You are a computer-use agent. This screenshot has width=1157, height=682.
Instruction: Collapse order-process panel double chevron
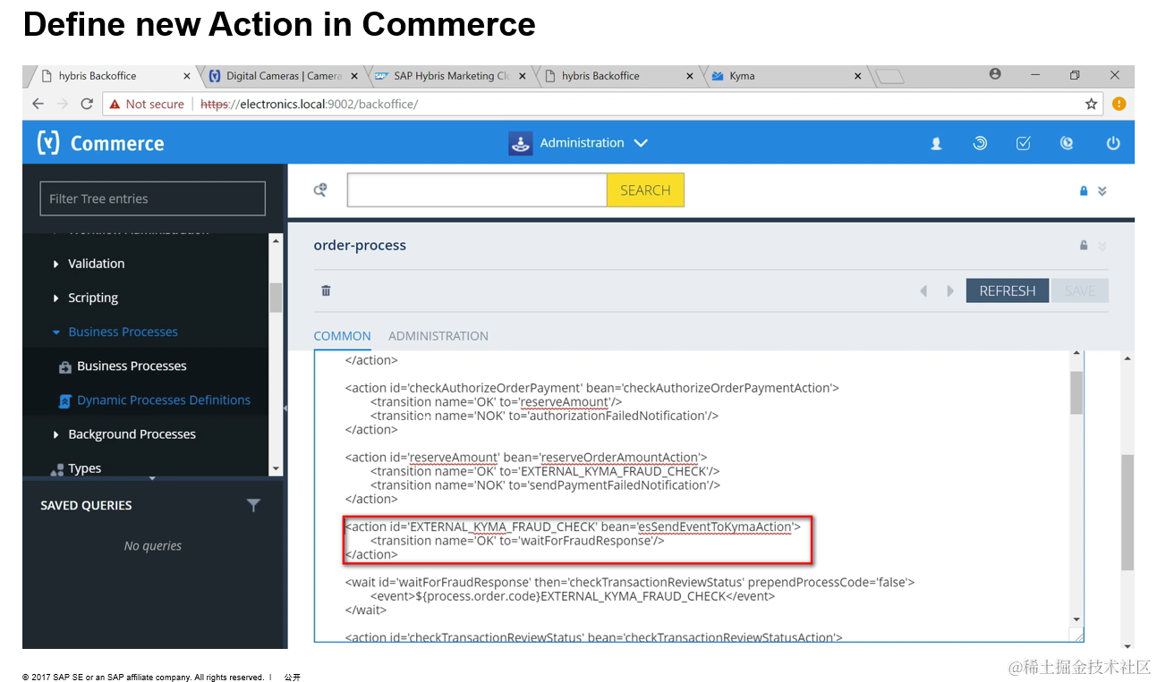pyautogui.click(x=1102, y=246)
